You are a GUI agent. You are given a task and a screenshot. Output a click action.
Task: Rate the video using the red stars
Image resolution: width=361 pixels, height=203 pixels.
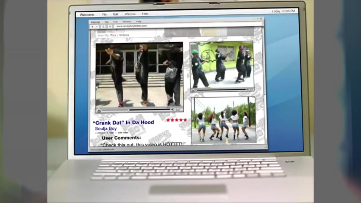177,120
